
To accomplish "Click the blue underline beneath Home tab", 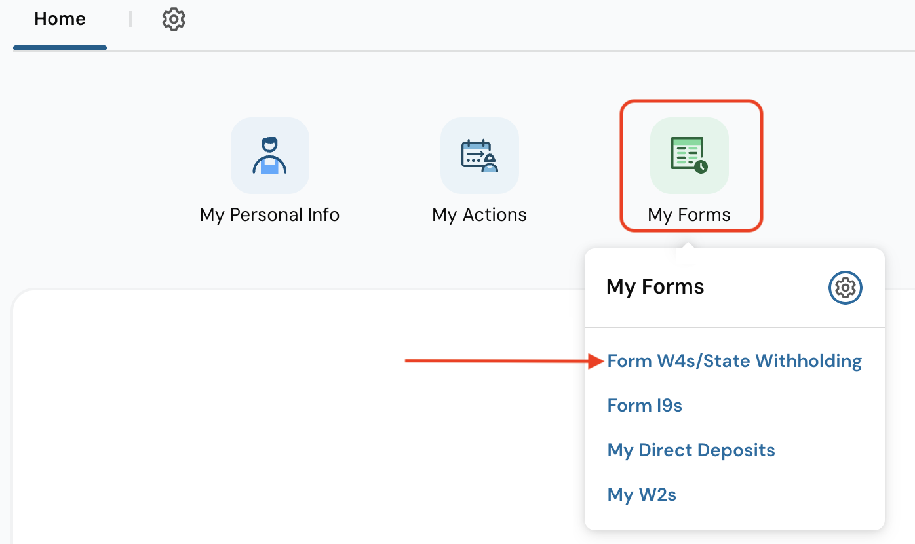I will pos(60,48).
